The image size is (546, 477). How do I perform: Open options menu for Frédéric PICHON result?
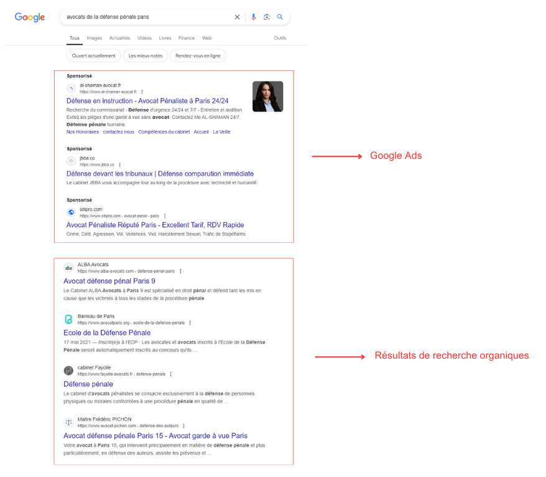[x=183, y=426]
